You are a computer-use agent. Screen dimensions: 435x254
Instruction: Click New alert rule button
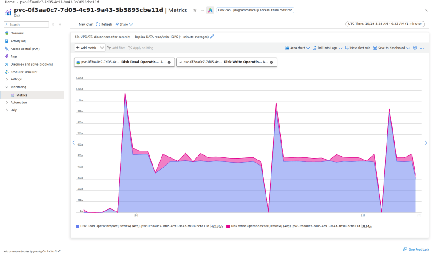(x=358, y=48)
